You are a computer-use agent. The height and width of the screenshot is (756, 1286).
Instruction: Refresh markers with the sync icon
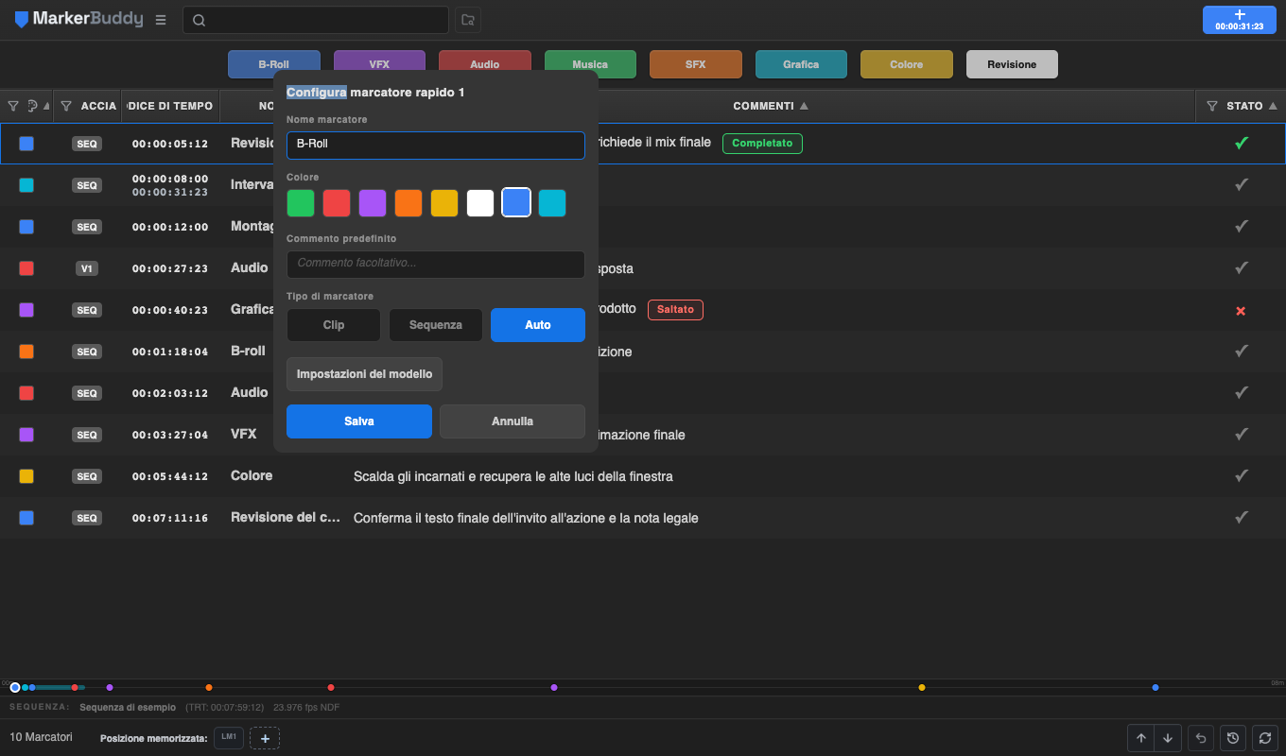pyautogui.click(x=1264, y=738)
